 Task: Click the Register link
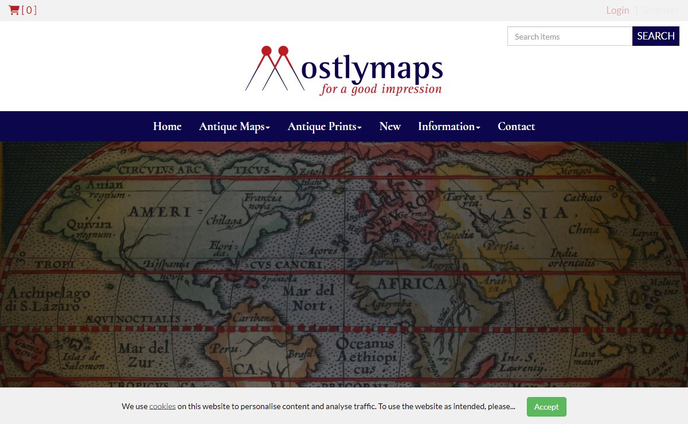pyautogui.click(x=661, y=10)
